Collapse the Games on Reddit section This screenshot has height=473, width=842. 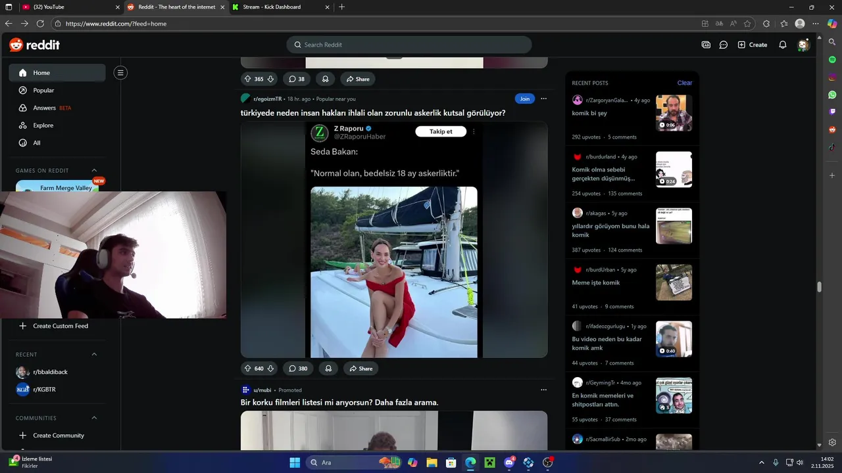(94, 170)
